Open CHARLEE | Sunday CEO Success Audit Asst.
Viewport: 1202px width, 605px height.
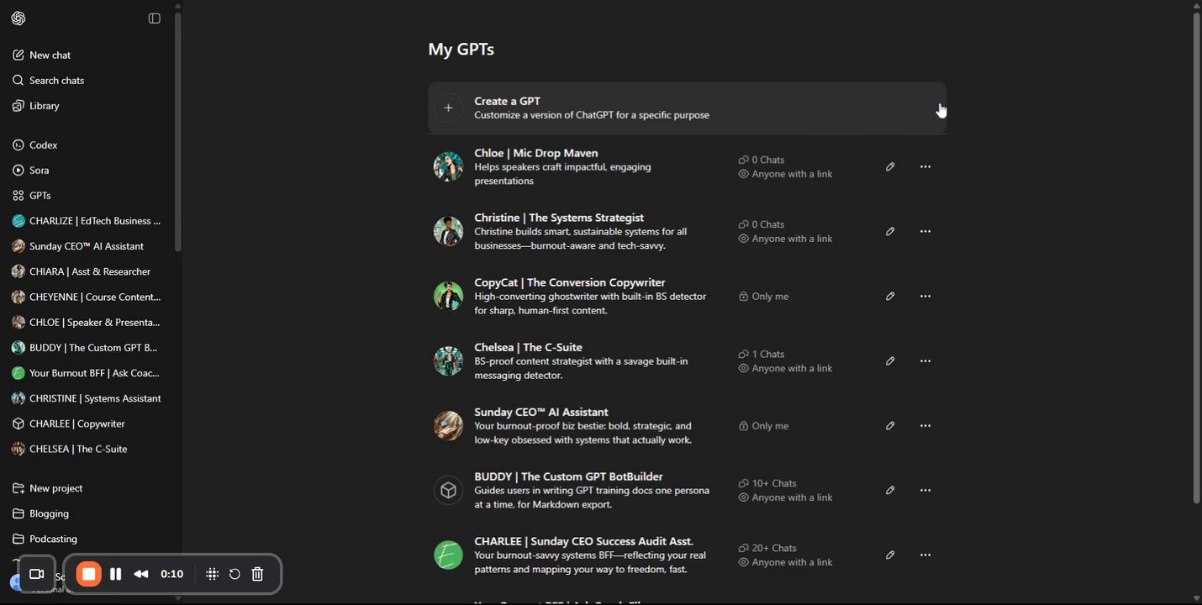(583, 541)
